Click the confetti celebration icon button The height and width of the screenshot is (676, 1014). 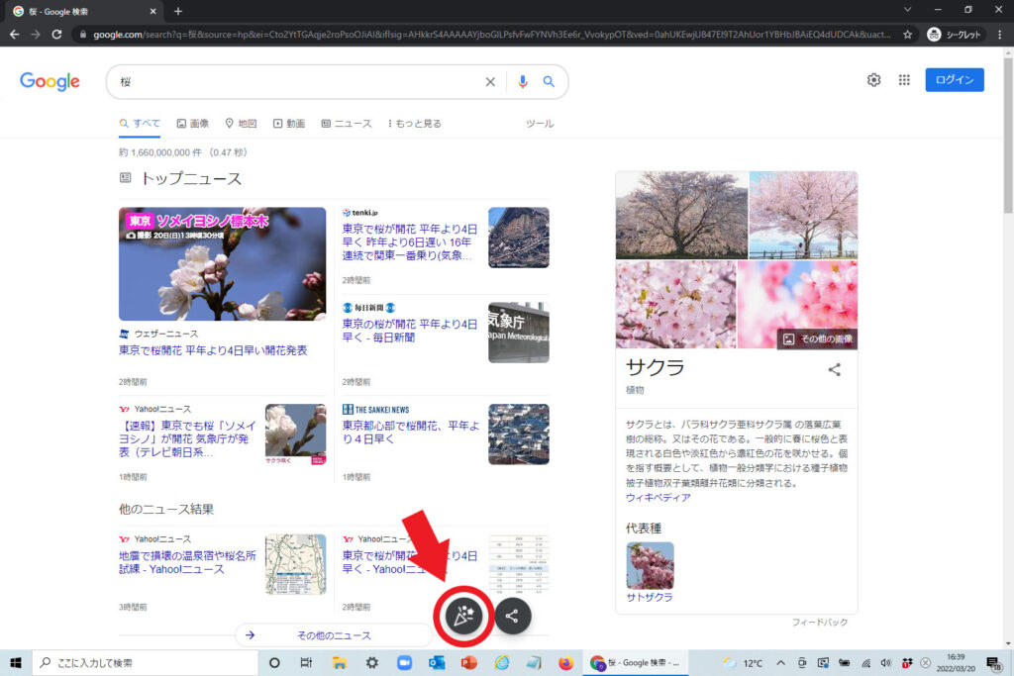464,616
